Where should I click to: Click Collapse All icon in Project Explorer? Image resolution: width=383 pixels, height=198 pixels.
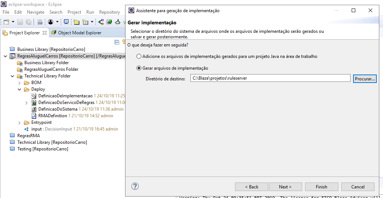tap(117, 42)
